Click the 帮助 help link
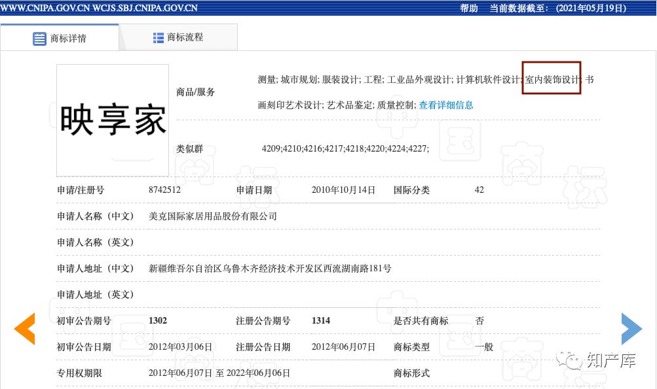657x389 pixels. [469, 8]
